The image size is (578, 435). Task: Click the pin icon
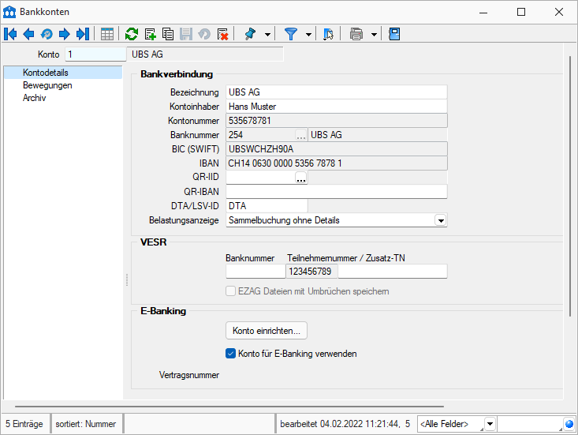click(x=250, y=34)
